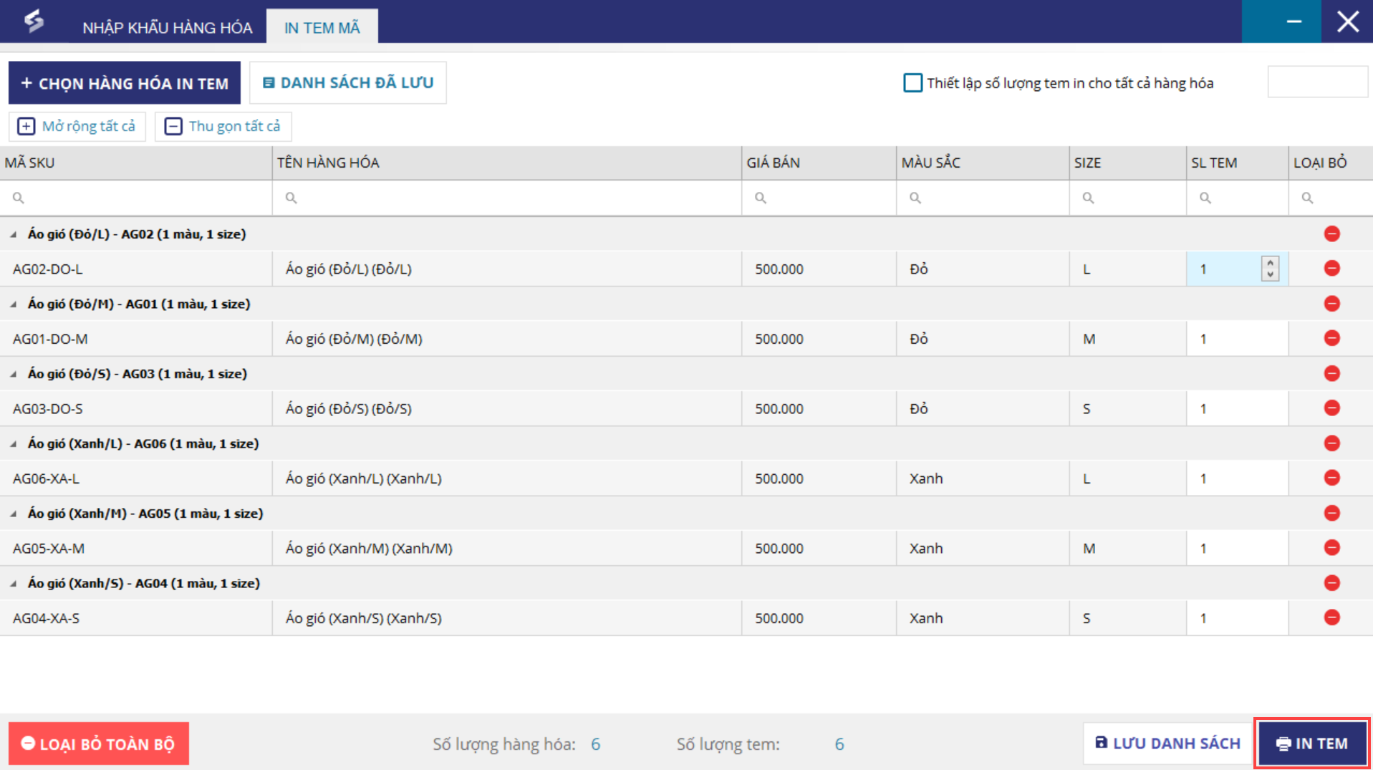The image size is (1373, 770).
Task: Delete the AG03-DO-S row using red icon
Action: pos(1331,408)
